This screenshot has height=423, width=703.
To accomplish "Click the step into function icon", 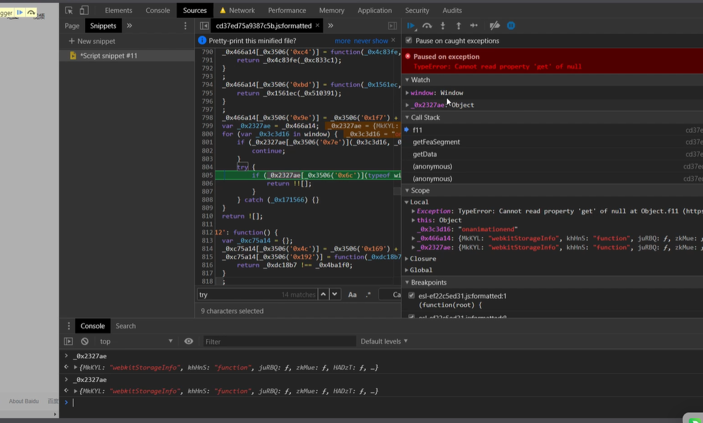I will (443, 26).
